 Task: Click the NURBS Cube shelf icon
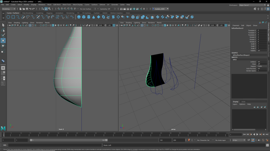[x=84, y=17]
